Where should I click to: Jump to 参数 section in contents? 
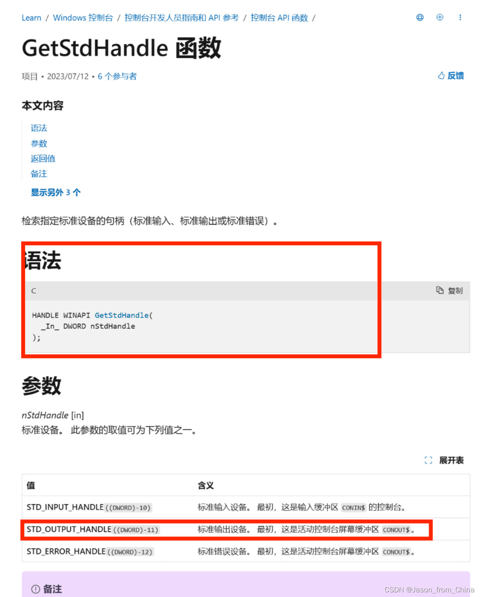coord(39,144)
